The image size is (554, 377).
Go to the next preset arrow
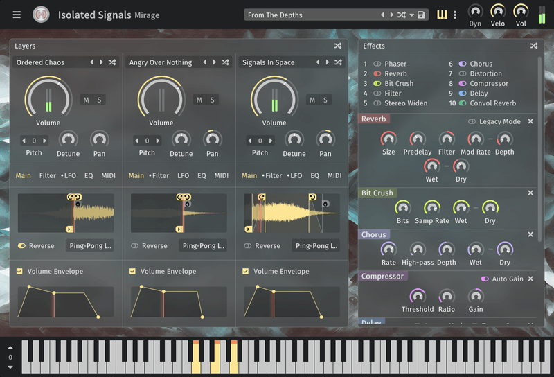click(x=391, y=15)
